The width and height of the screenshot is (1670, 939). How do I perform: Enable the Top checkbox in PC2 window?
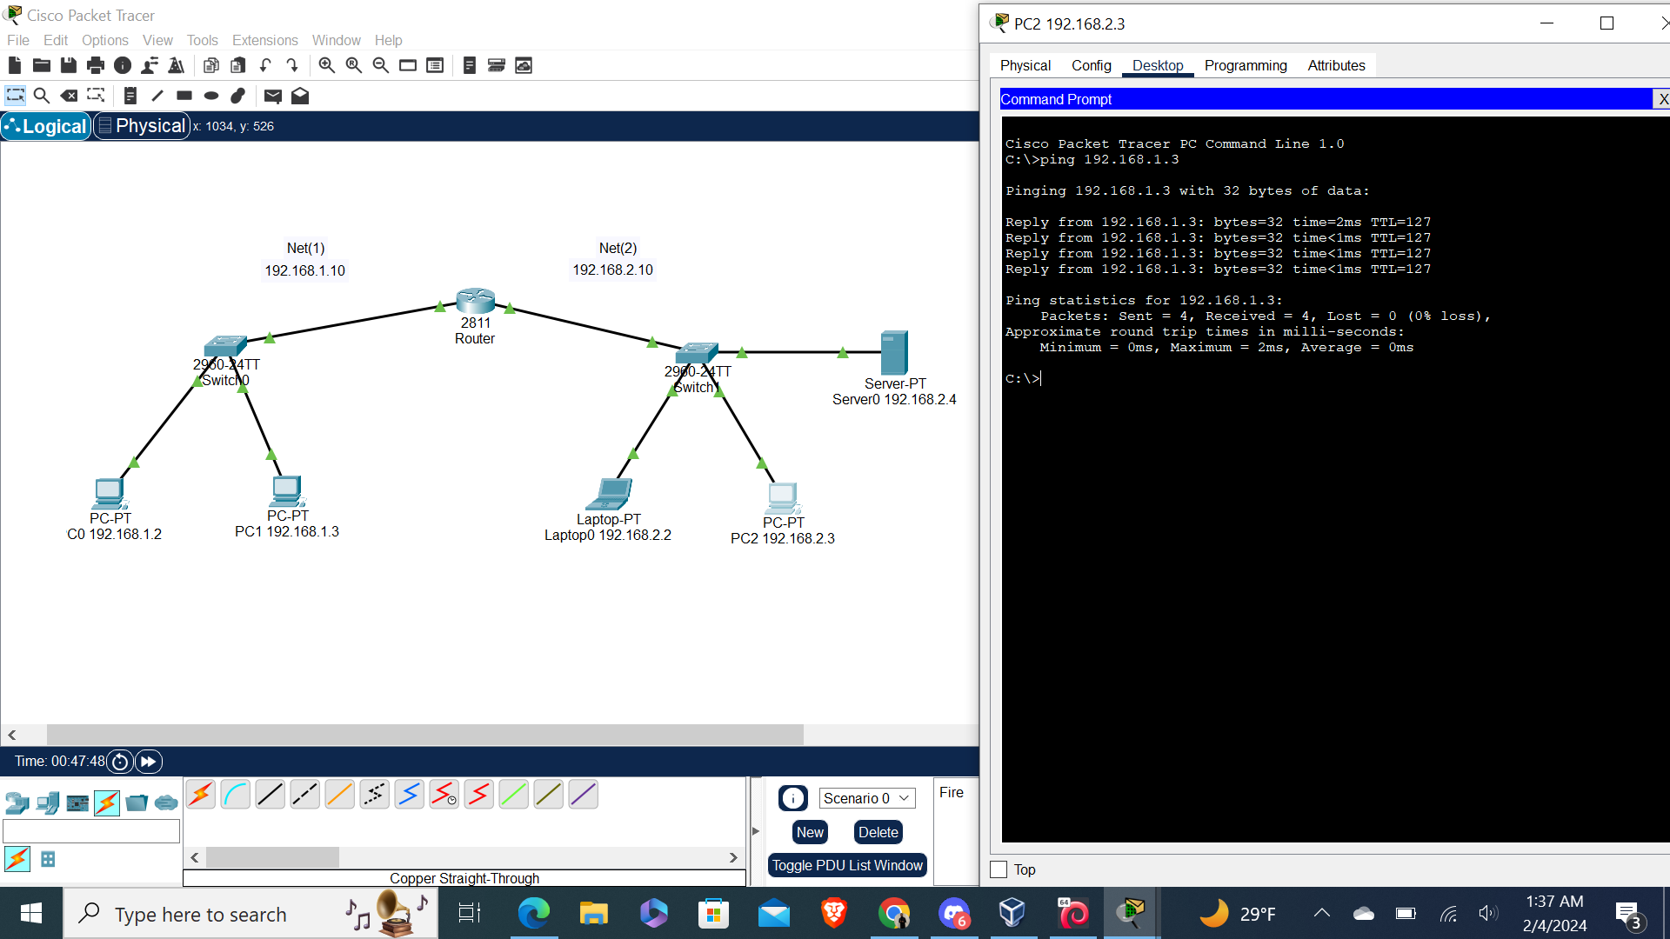click(999, 869)
